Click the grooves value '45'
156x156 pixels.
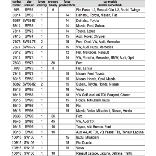point(53,121)
